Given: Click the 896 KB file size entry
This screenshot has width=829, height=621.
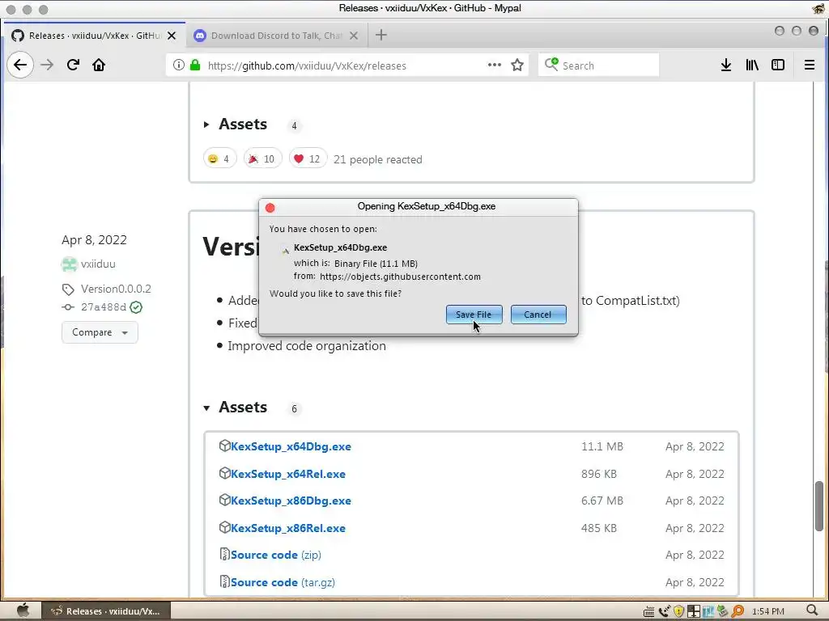Looking at the screenshot, I should [x=599, y=474].
